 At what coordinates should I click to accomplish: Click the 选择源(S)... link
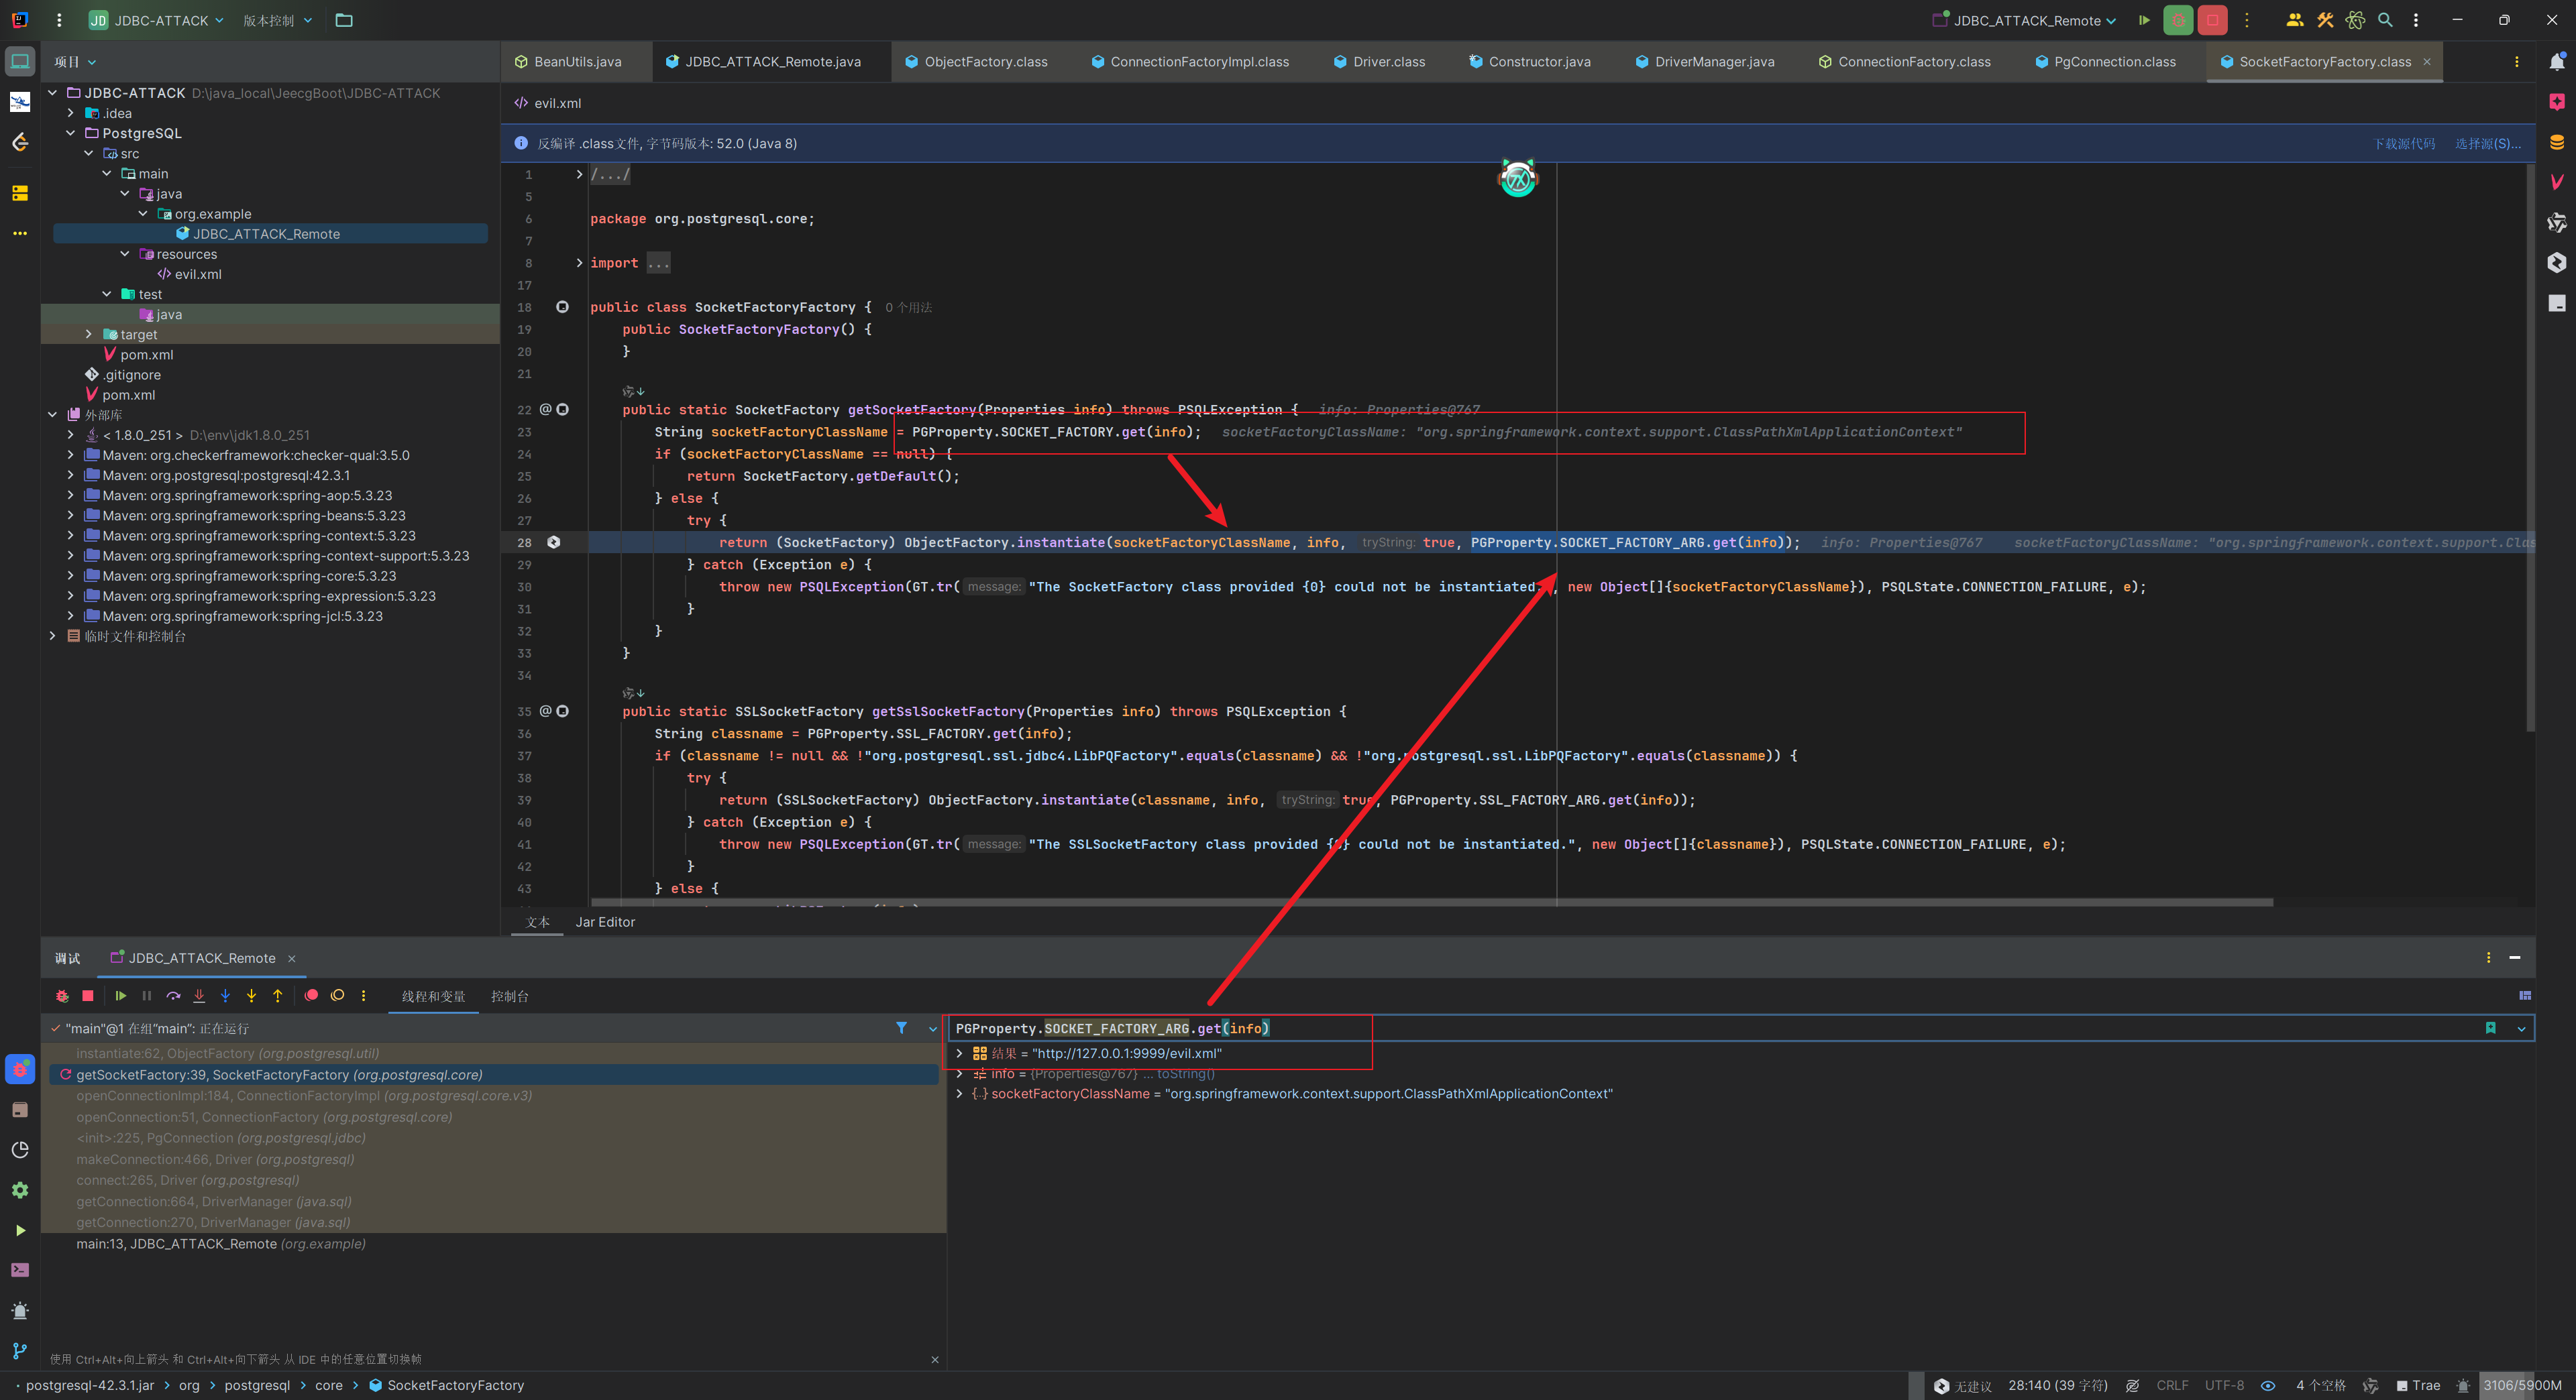(x=2487, y=144)
